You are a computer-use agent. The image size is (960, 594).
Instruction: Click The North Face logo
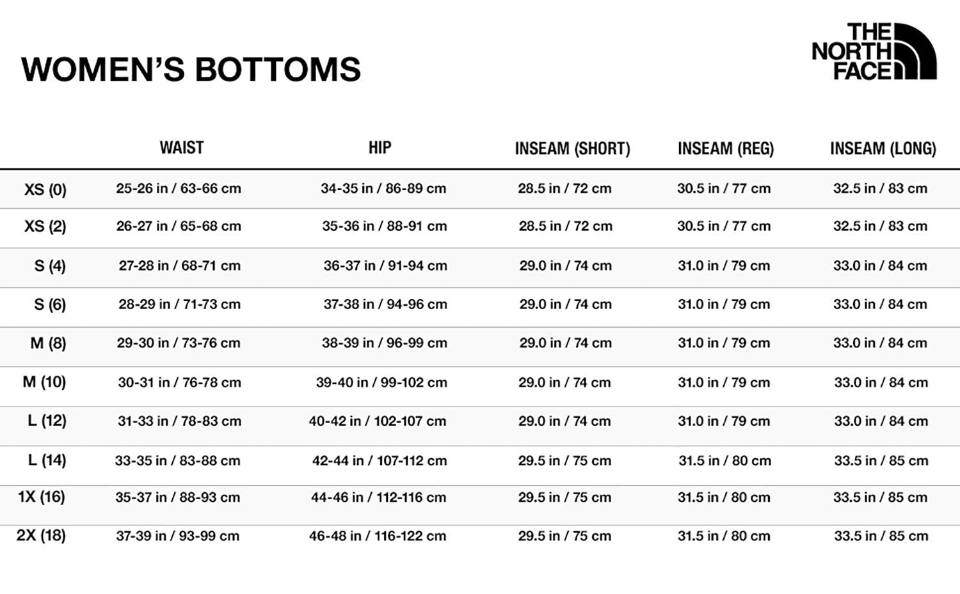coord(874,51)
